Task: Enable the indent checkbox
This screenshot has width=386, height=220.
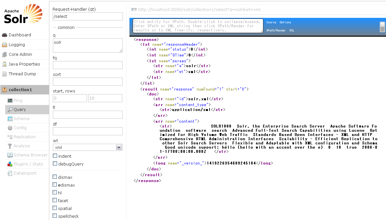Action: click(x=55, y=156)
